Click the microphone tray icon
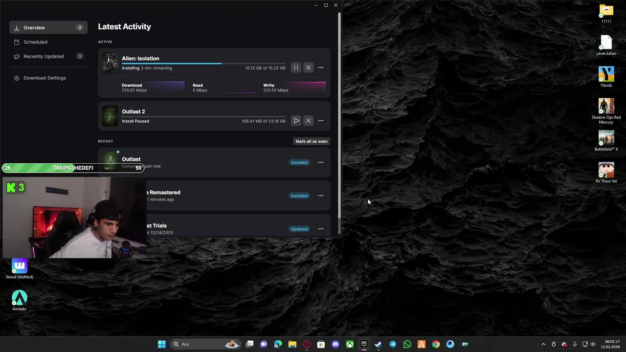Viewport: 626px width, 352px height. click(x=575, y=344)
